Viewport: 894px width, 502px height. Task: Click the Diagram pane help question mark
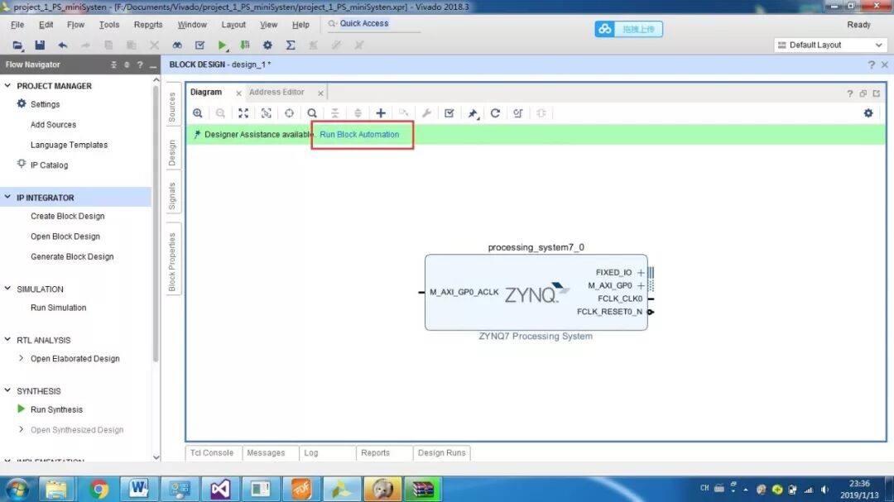click(x=849, y=93)
